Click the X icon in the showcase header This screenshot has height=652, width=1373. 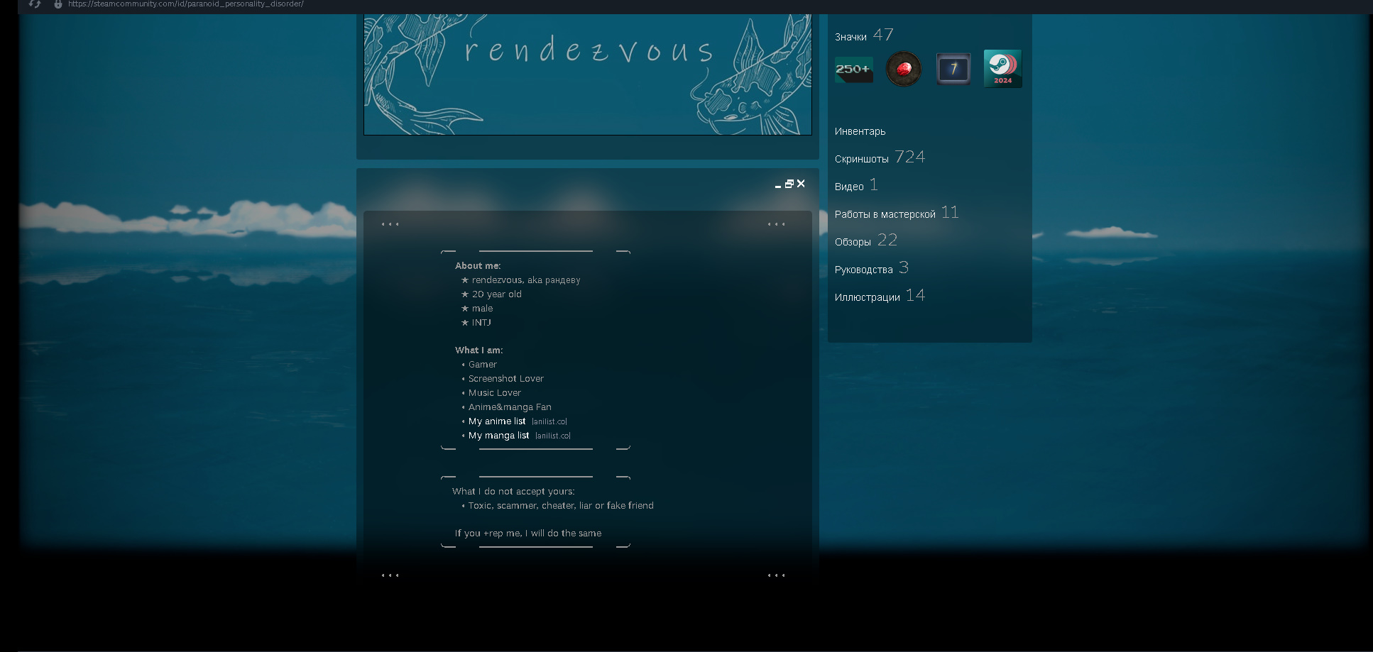coord(801,184)
